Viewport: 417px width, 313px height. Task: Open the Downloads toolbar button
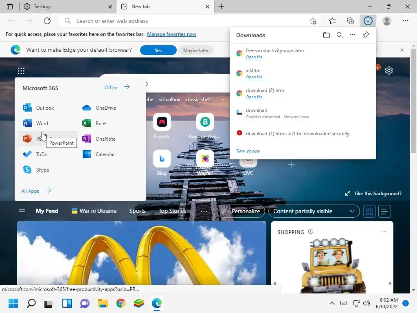(368, 21)
